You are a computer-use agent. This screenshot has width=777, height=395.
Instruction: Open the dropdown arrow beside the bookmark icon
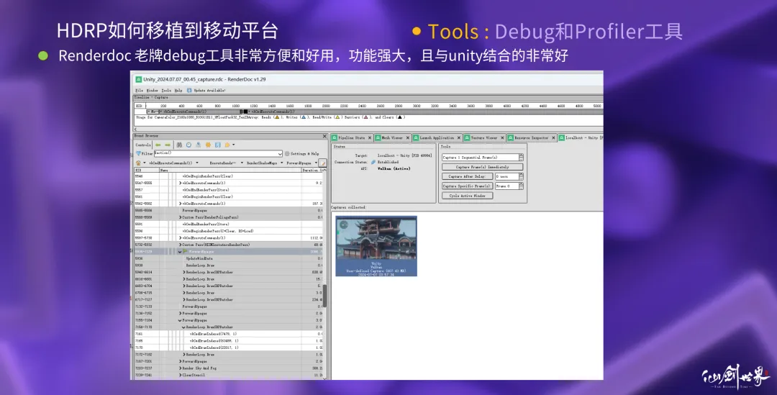[x=233, y=145]
